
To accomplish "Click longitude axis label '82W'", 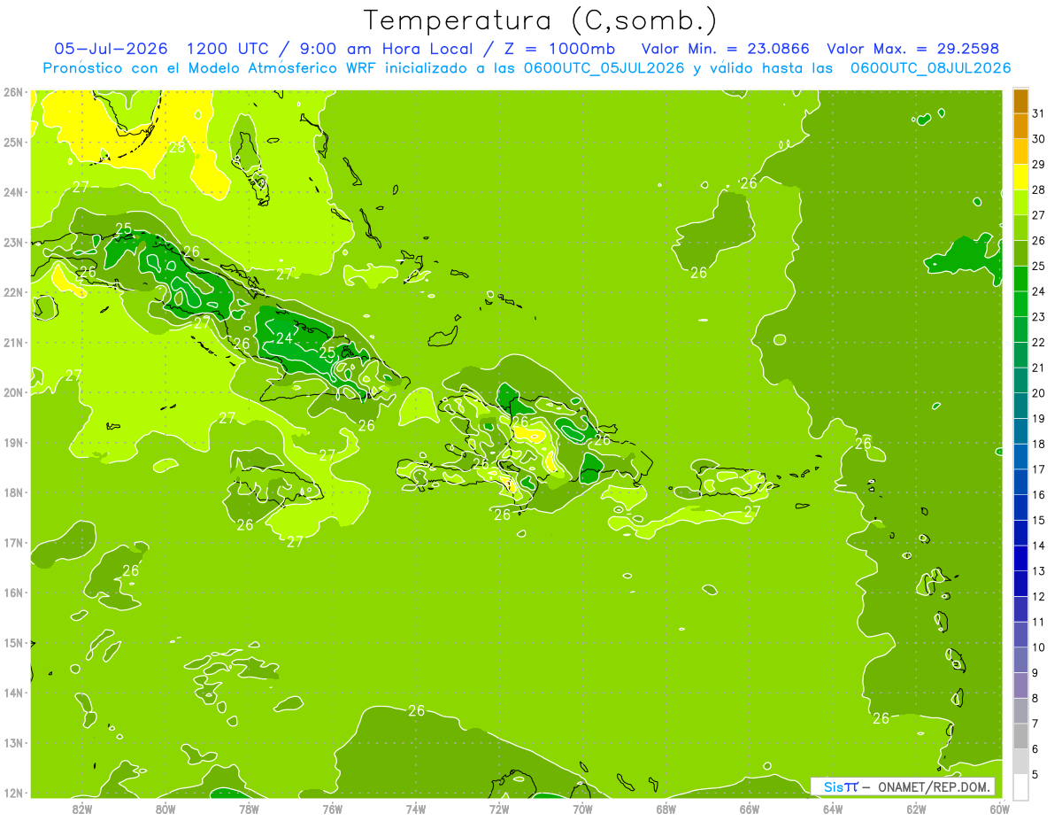I will click(x=81, y=809).
